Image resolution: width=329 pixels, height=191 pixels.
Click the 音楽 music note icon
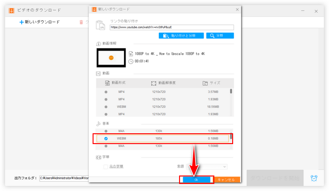pos(98,124)
